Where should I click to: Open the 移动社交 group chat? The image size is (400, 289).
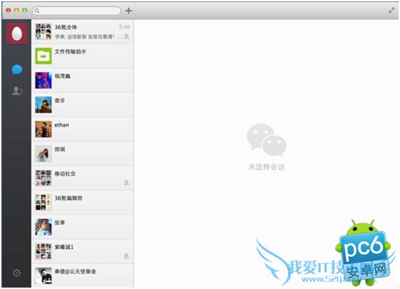point(83,178)
